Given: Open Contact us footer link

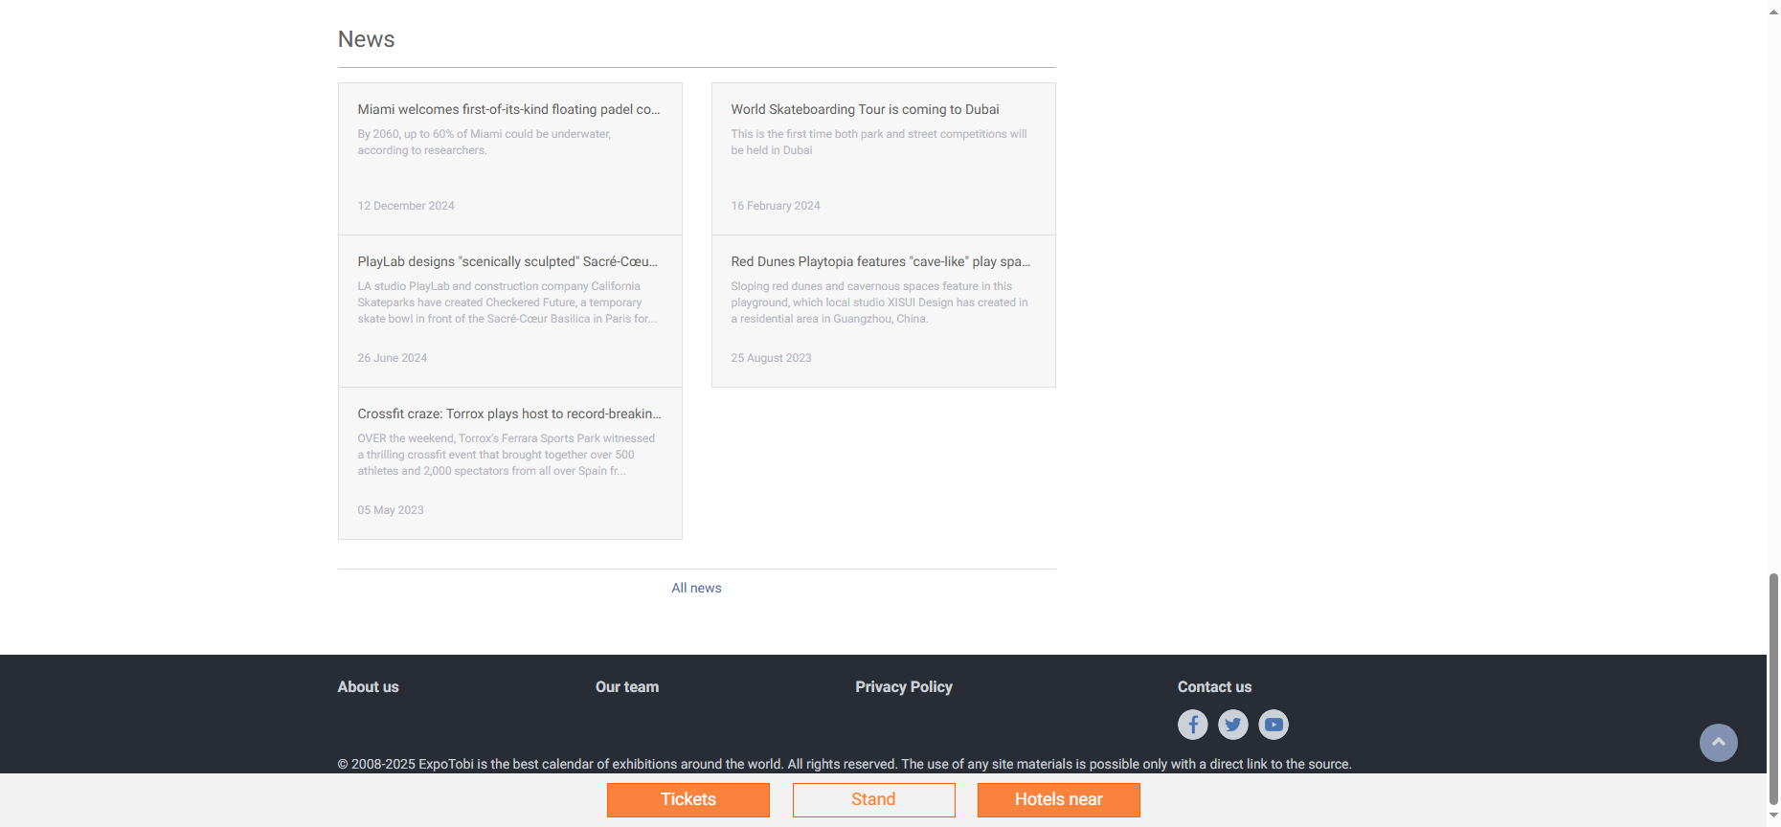Looking at the screenshot, I should 1214,686.
